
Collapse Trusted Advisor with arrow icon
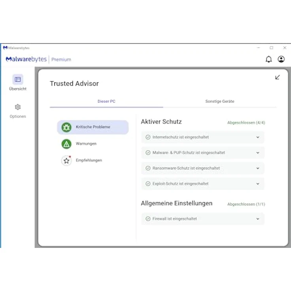(277, 77)
